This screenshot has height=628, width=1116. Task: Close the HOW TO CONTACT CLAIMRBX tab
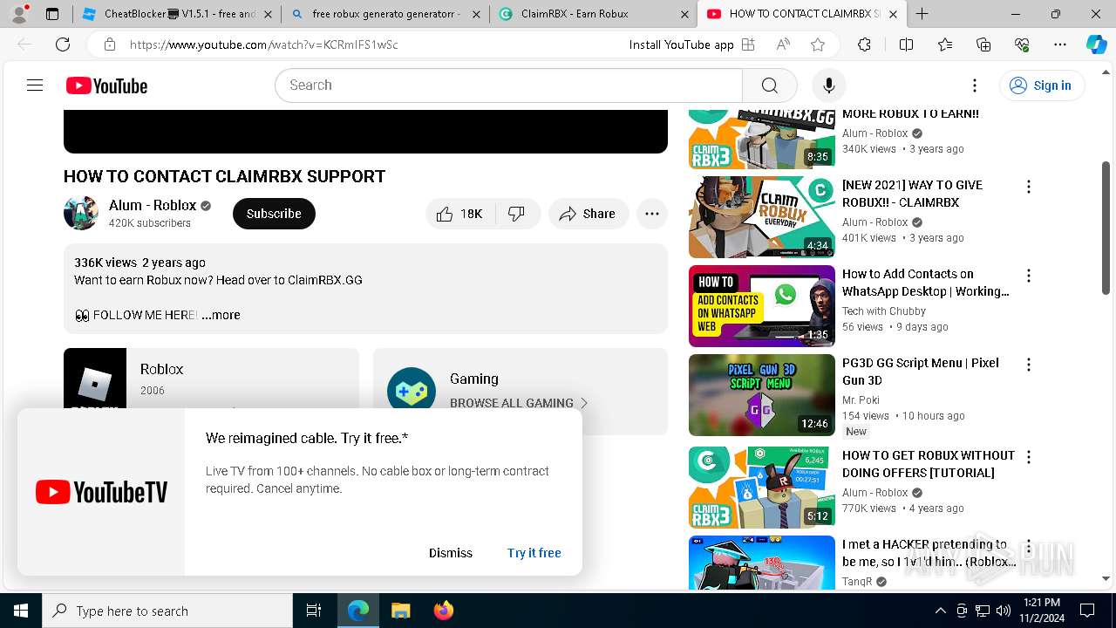[893, 14]
